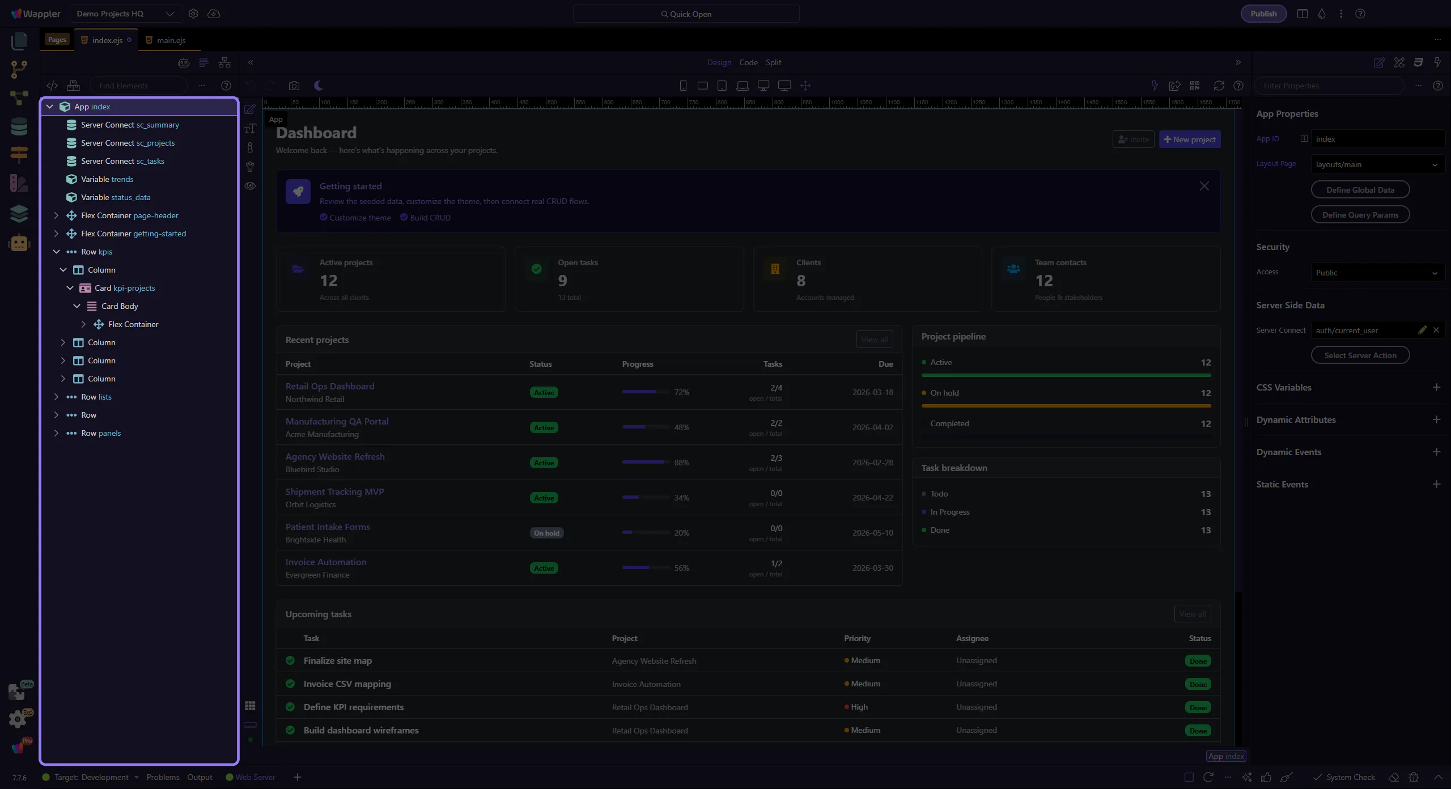This screenshot has height=789, width=1451.
Task: Open the Layout Page dropdown
Action: point(1376,164)
